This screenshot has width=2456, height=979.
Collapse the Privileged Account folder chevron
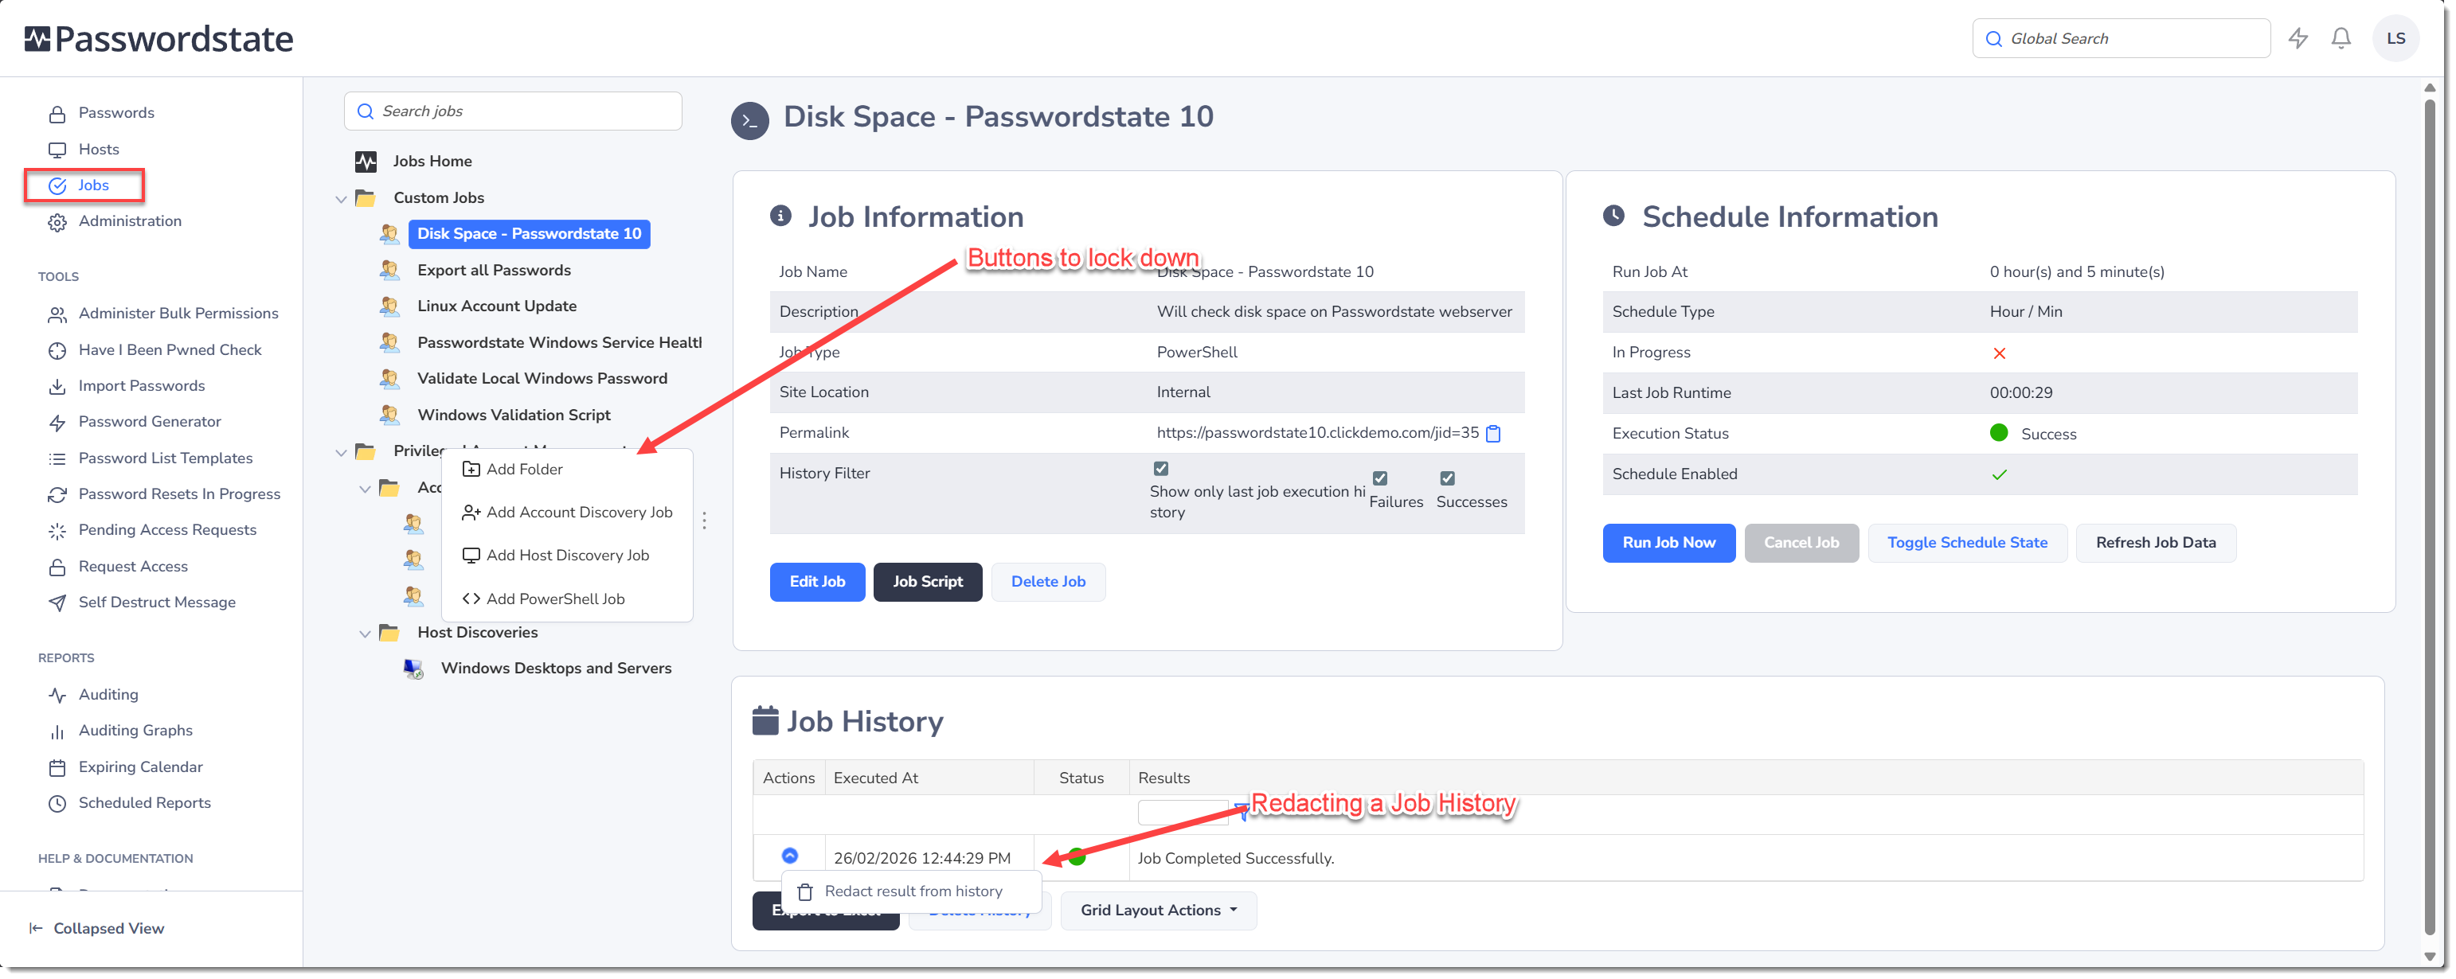[x=342, y=453]
